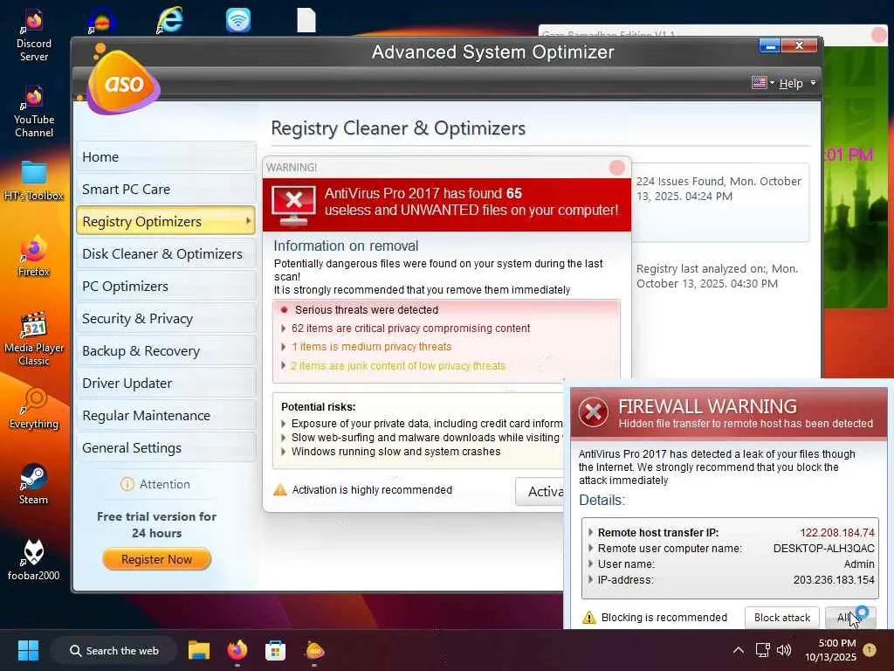Click the 224 Issues Found text

719,189
